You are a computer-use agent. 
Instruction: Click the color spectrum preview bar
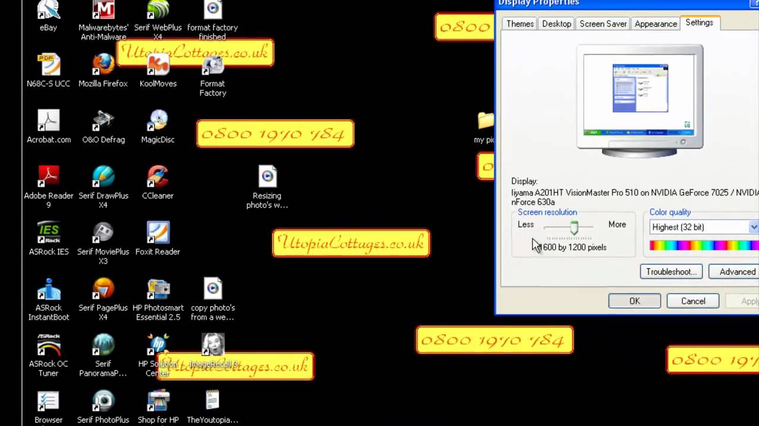tap(704, 246)
